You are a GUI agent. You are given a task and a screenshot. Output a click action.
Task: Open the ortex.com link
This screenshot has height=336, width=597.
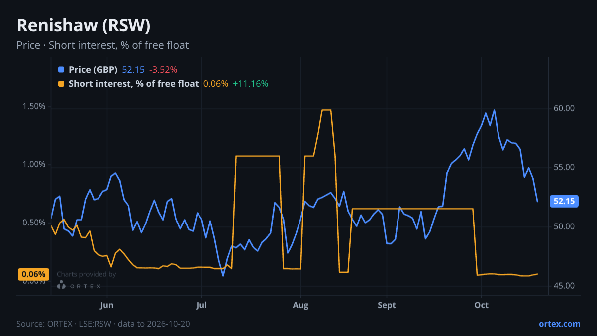[559, 324]
